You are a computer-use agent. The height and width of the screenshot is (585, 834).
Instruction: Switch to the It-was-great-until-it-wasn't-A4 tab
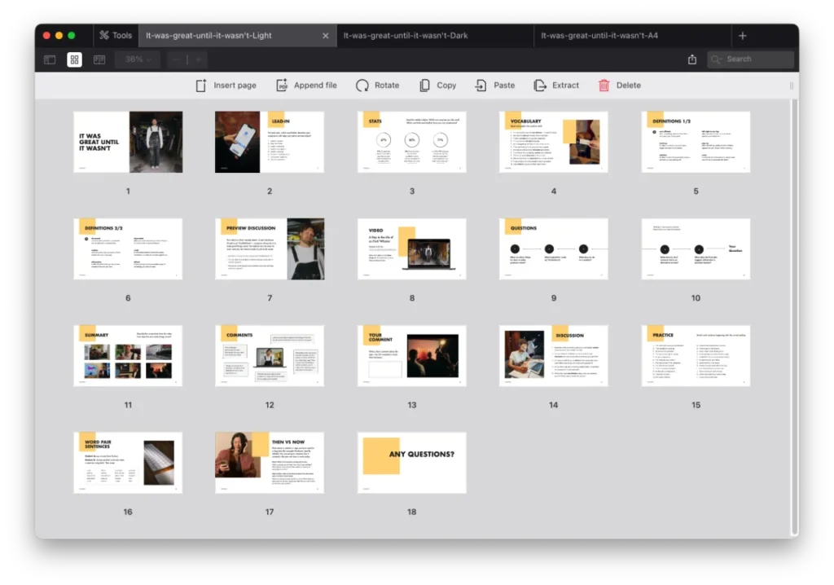[x=599, y=36]
